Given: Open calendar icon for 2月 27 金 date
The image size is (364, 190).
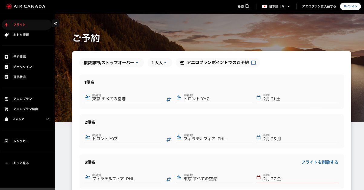Looking at the screenshot, I should tap(258, 178).
